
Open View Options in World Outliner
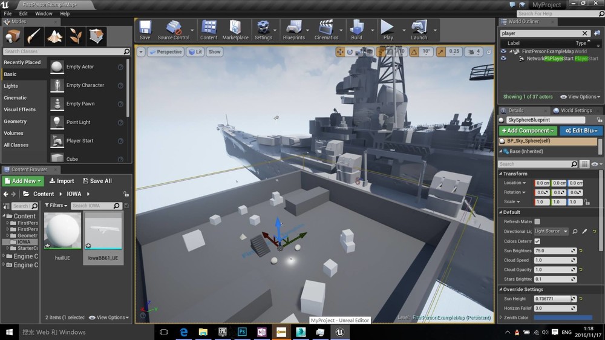tap(580, 97)
